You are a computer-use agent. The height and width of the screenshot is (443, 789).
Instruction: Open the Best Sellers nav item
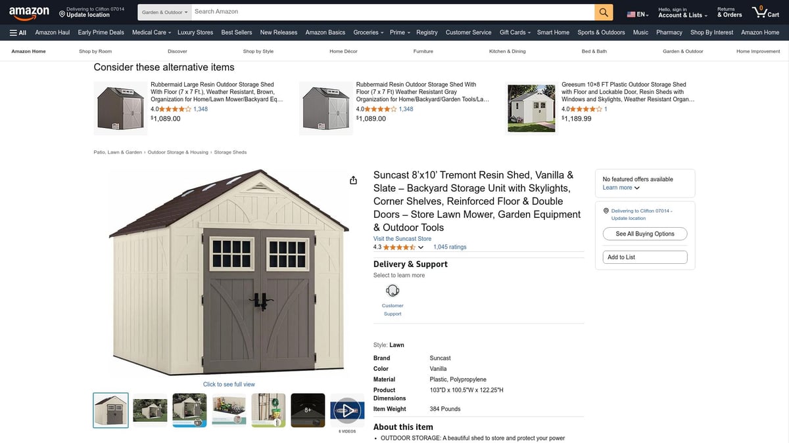[237, 32]
